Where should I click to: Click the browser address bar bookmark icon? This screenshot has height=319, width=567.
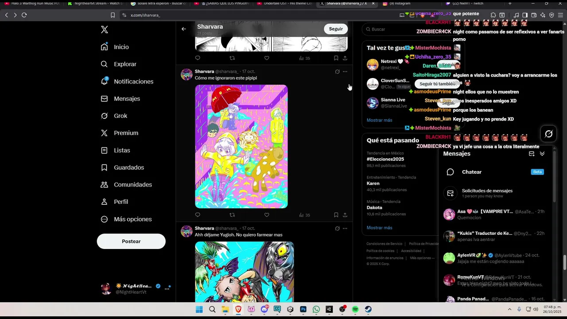(113, 15)
